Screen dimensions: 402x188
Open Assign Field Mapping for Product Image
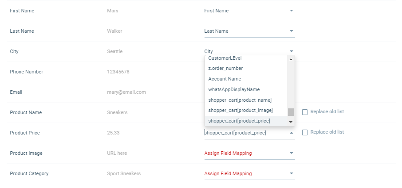[244, 153]
